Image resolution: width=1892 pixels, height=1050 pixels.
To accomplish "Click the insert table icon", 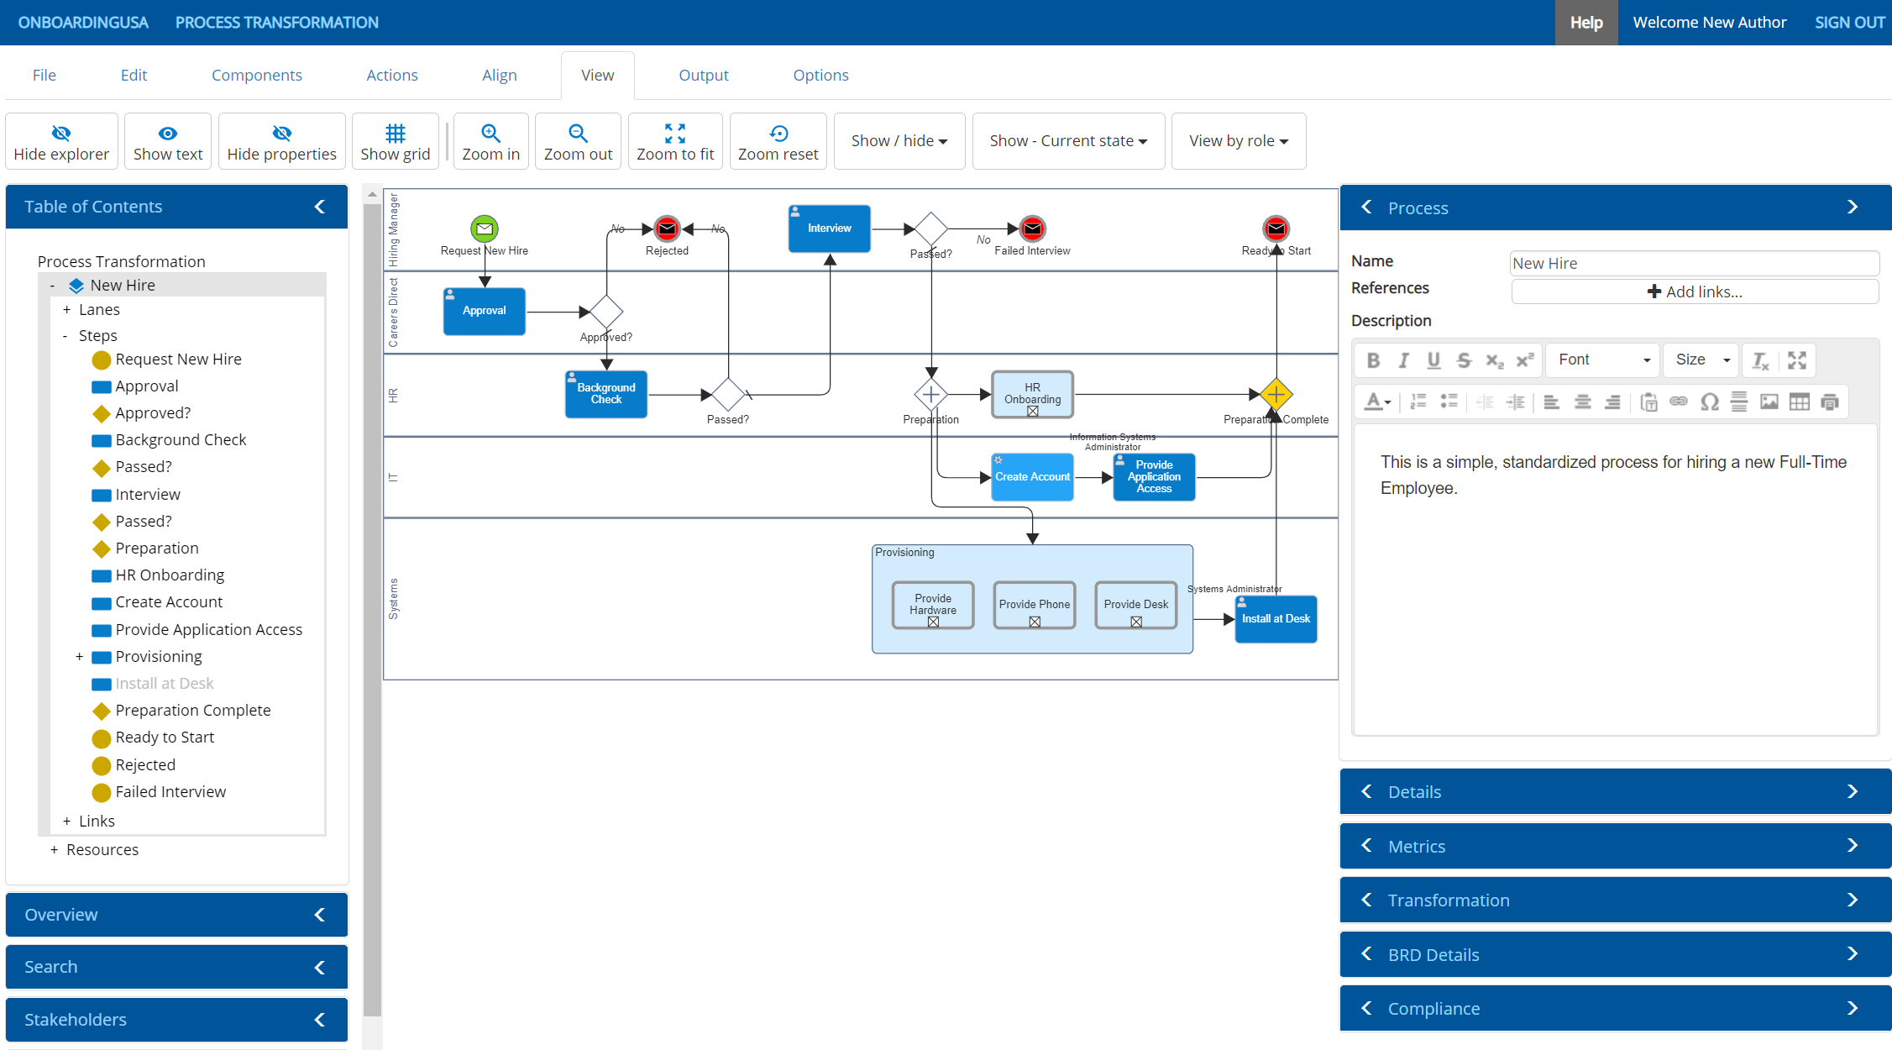I will point(1799,402).
